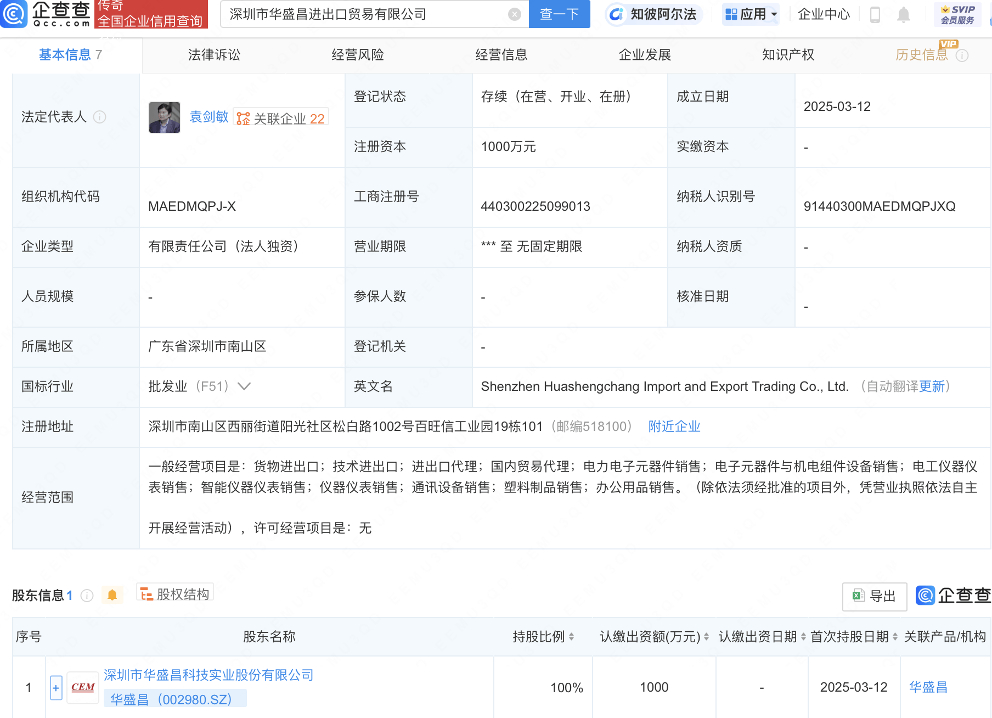This screenshot has height=718, width=992.
Task: Open SVIP member services
Action: point(957,15)
